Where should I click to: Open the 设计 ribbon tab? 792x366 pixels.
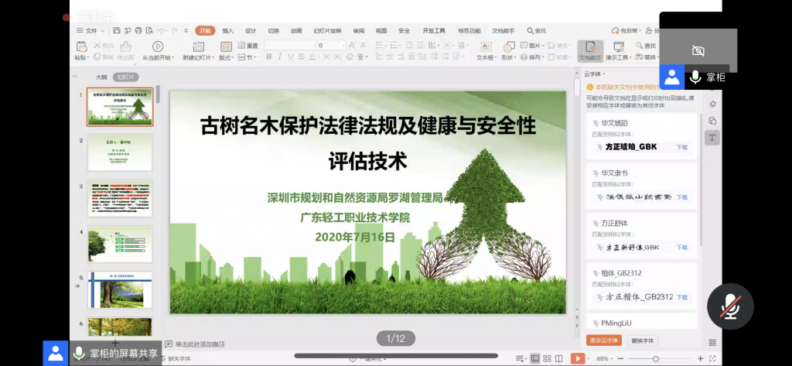pyautogui.click(x=251, y=31)
